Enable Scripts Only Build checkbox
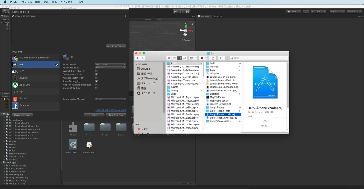Screen dimensions: 364x189 [x=96, y=88]
